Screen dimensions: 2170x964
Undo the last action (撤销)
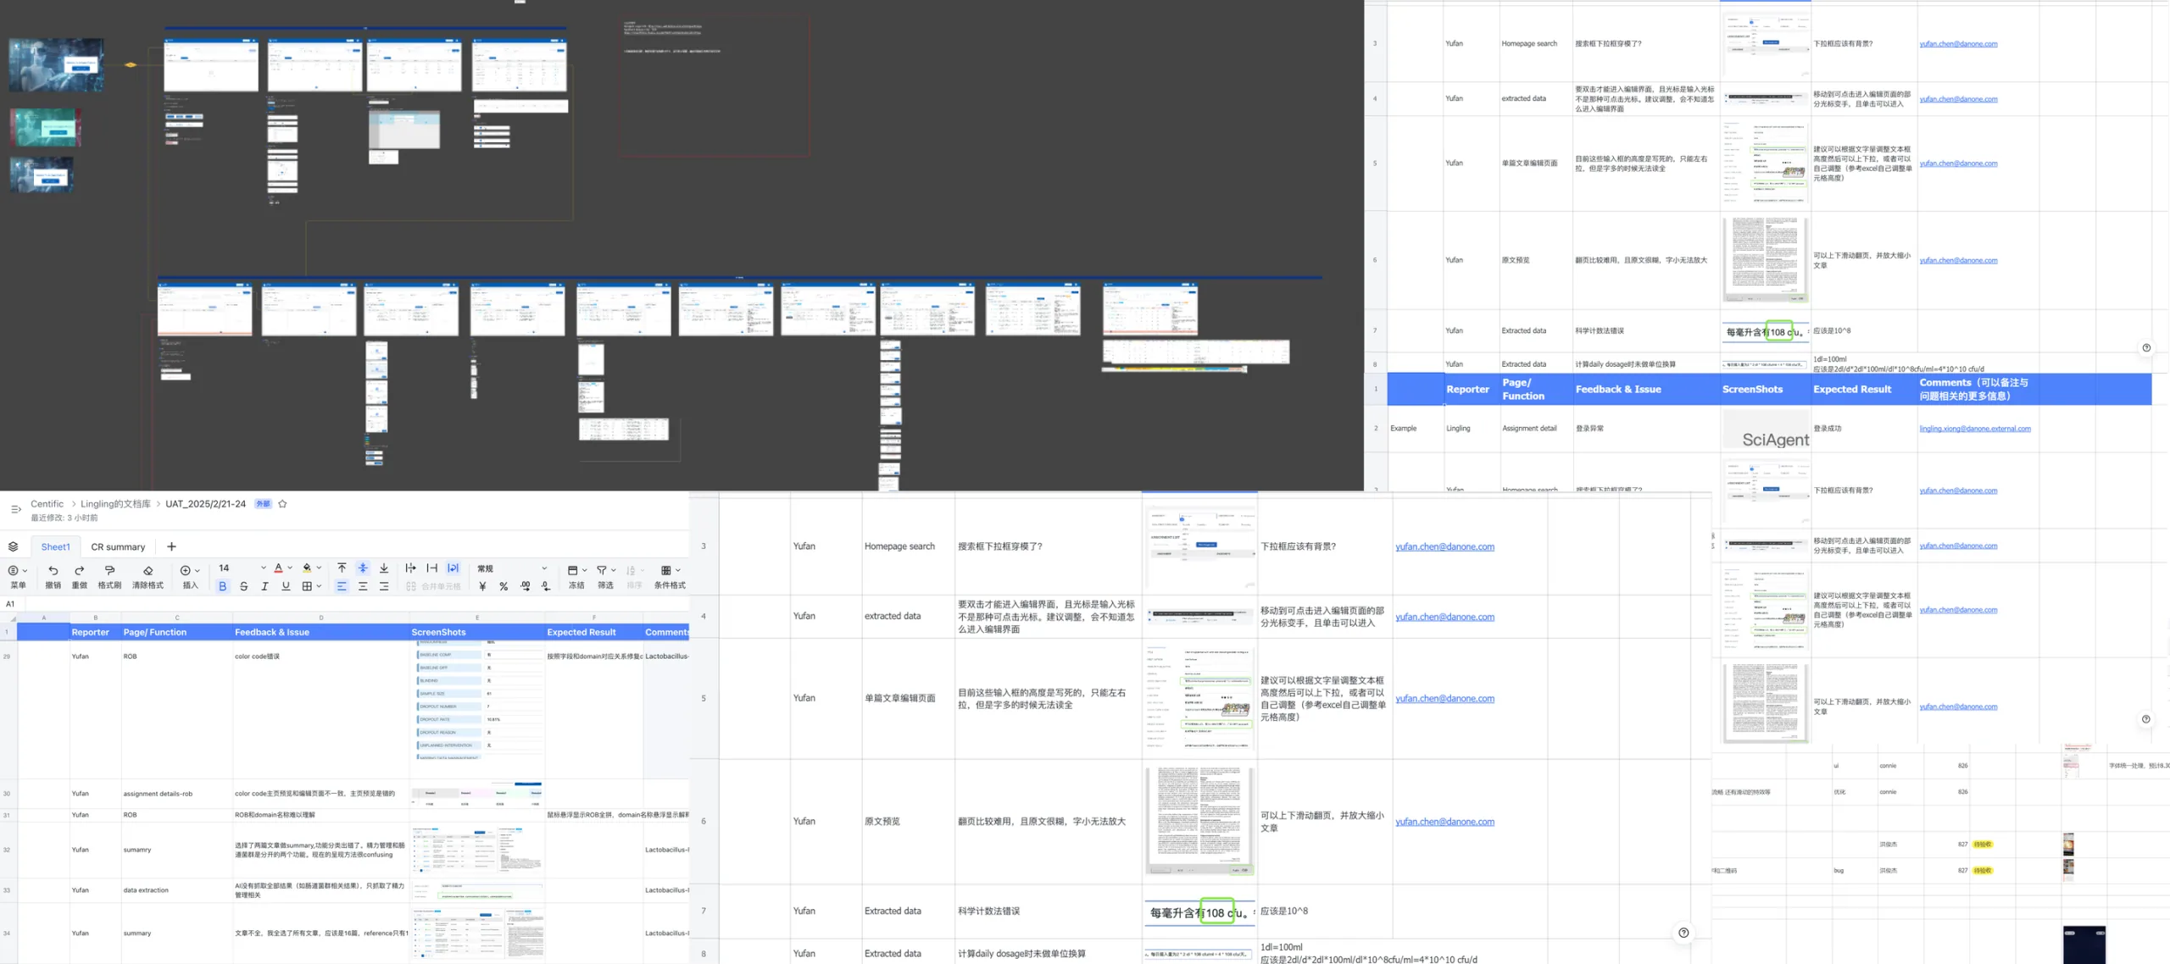tap(53, 570)
